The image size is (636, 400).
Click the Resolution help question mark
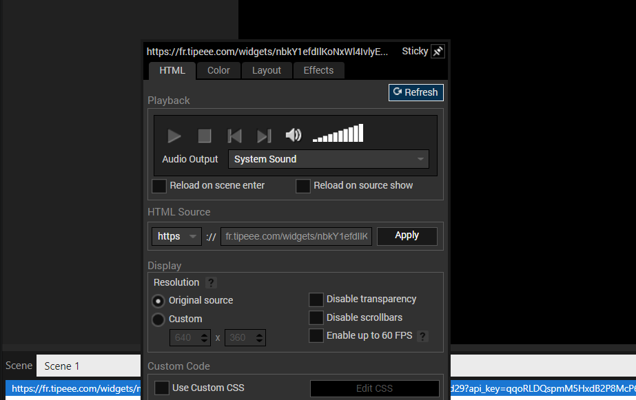[x=212, y=282]
